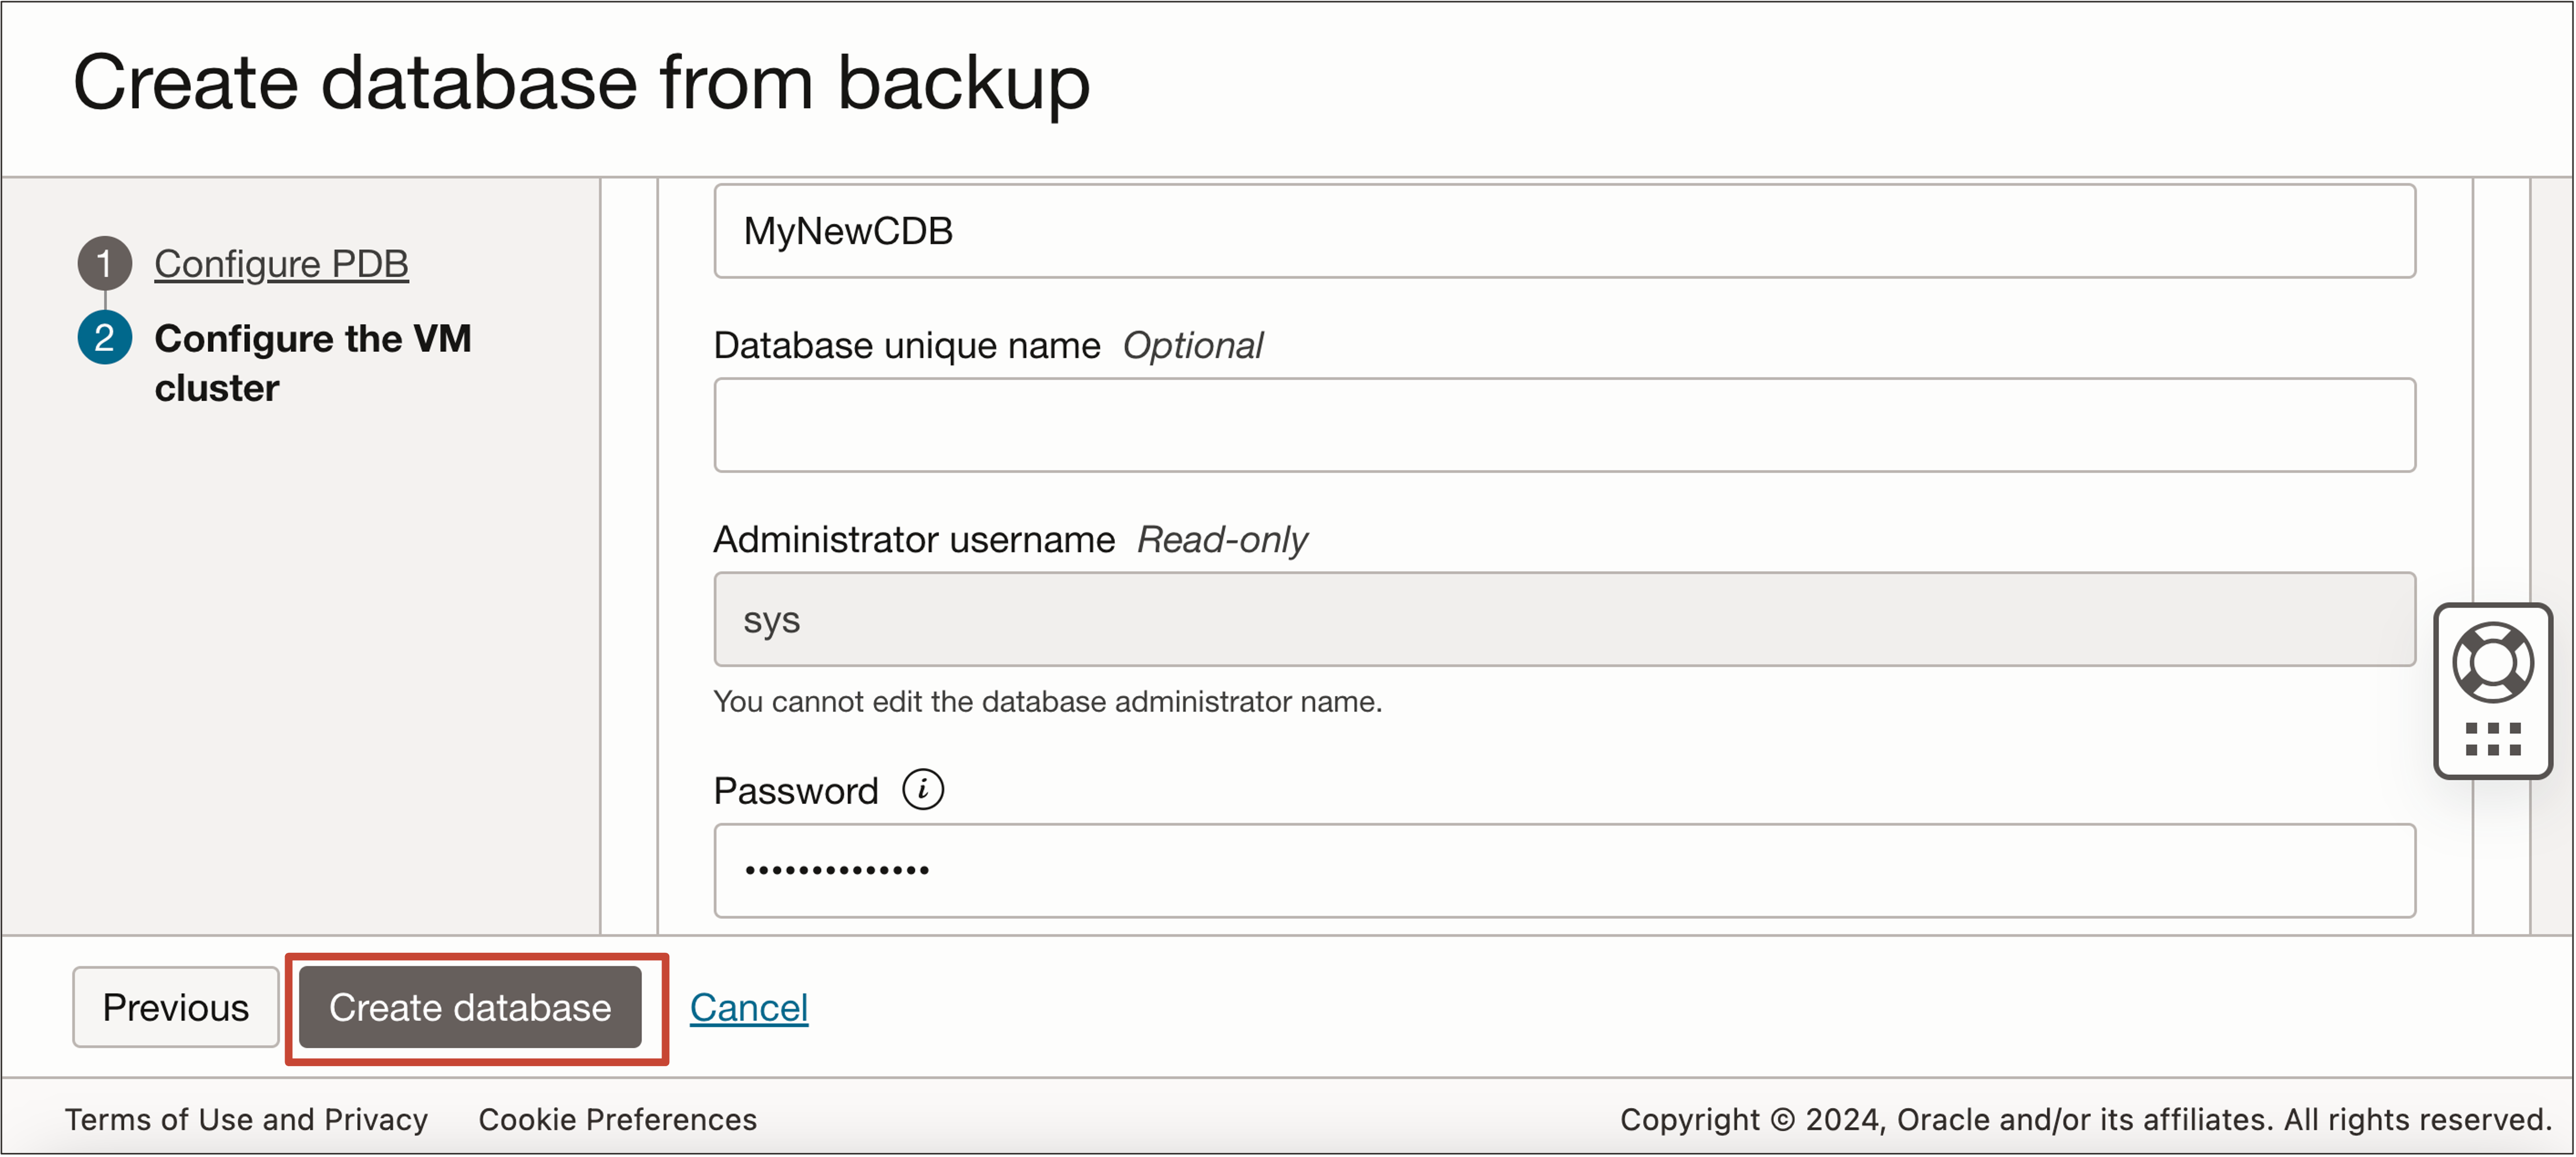
Task: Open Cookie Preferences link
Action: (617, 1119)
